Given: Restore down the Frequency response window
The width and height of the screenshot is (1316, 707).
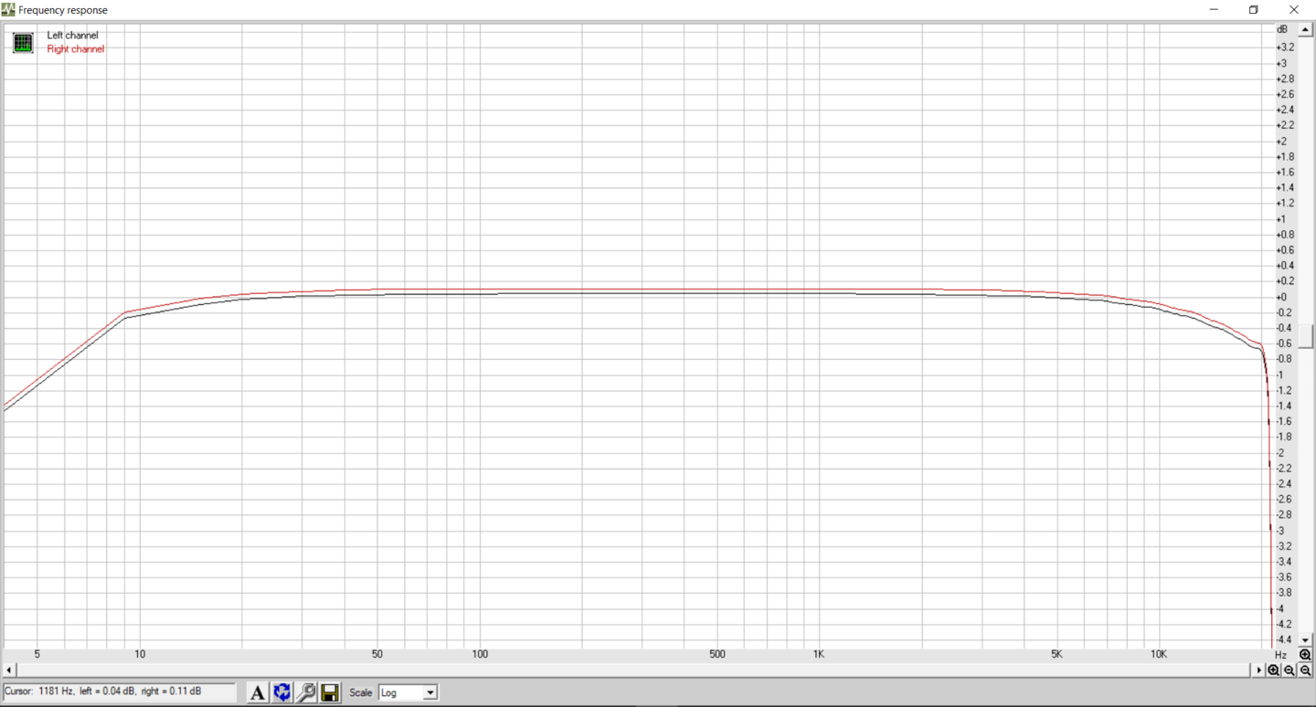Looking at the screenshot, I should tap(1254, 10).
